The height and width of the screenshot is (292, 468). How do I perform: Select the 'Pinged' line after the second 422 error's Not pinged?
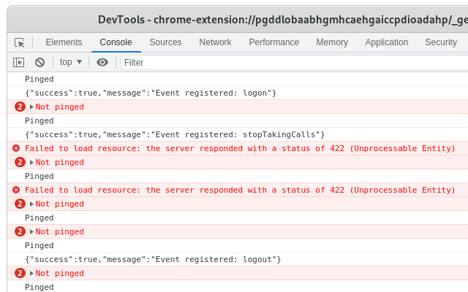click(x=39, y=218)
